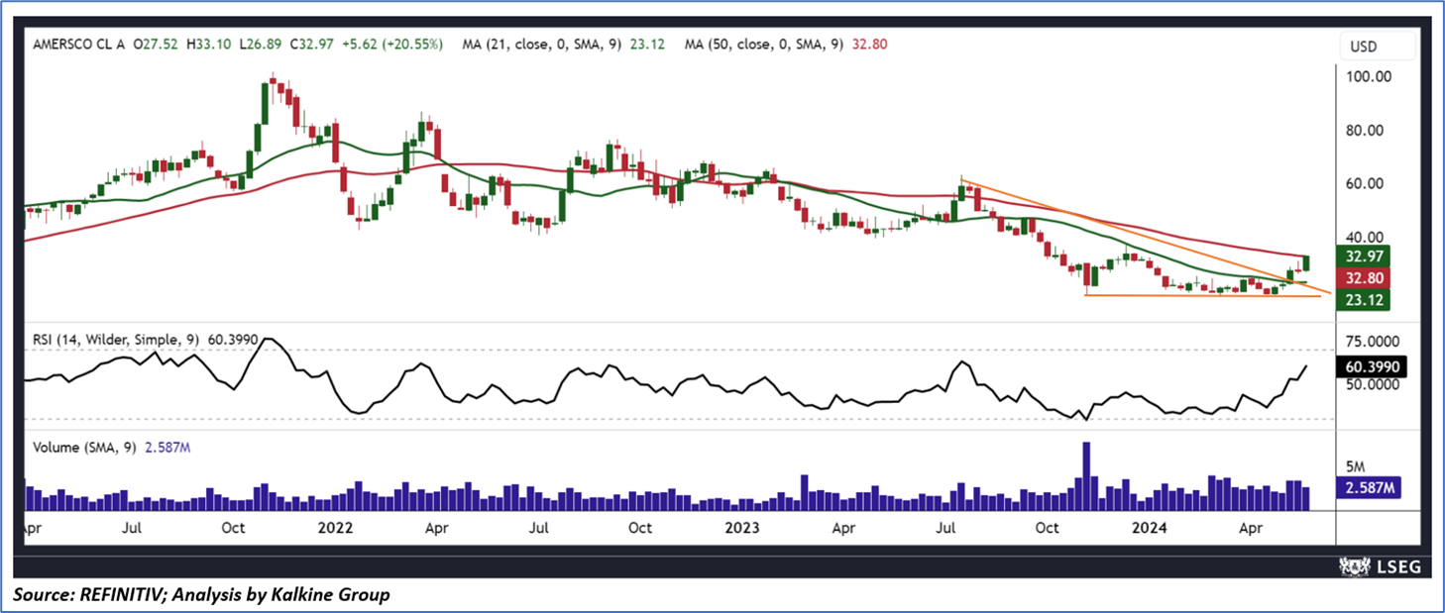Click the black 60.3990 RSI value tag
This screenshot has height=613, width=1445.
[x=1371, y=366]
